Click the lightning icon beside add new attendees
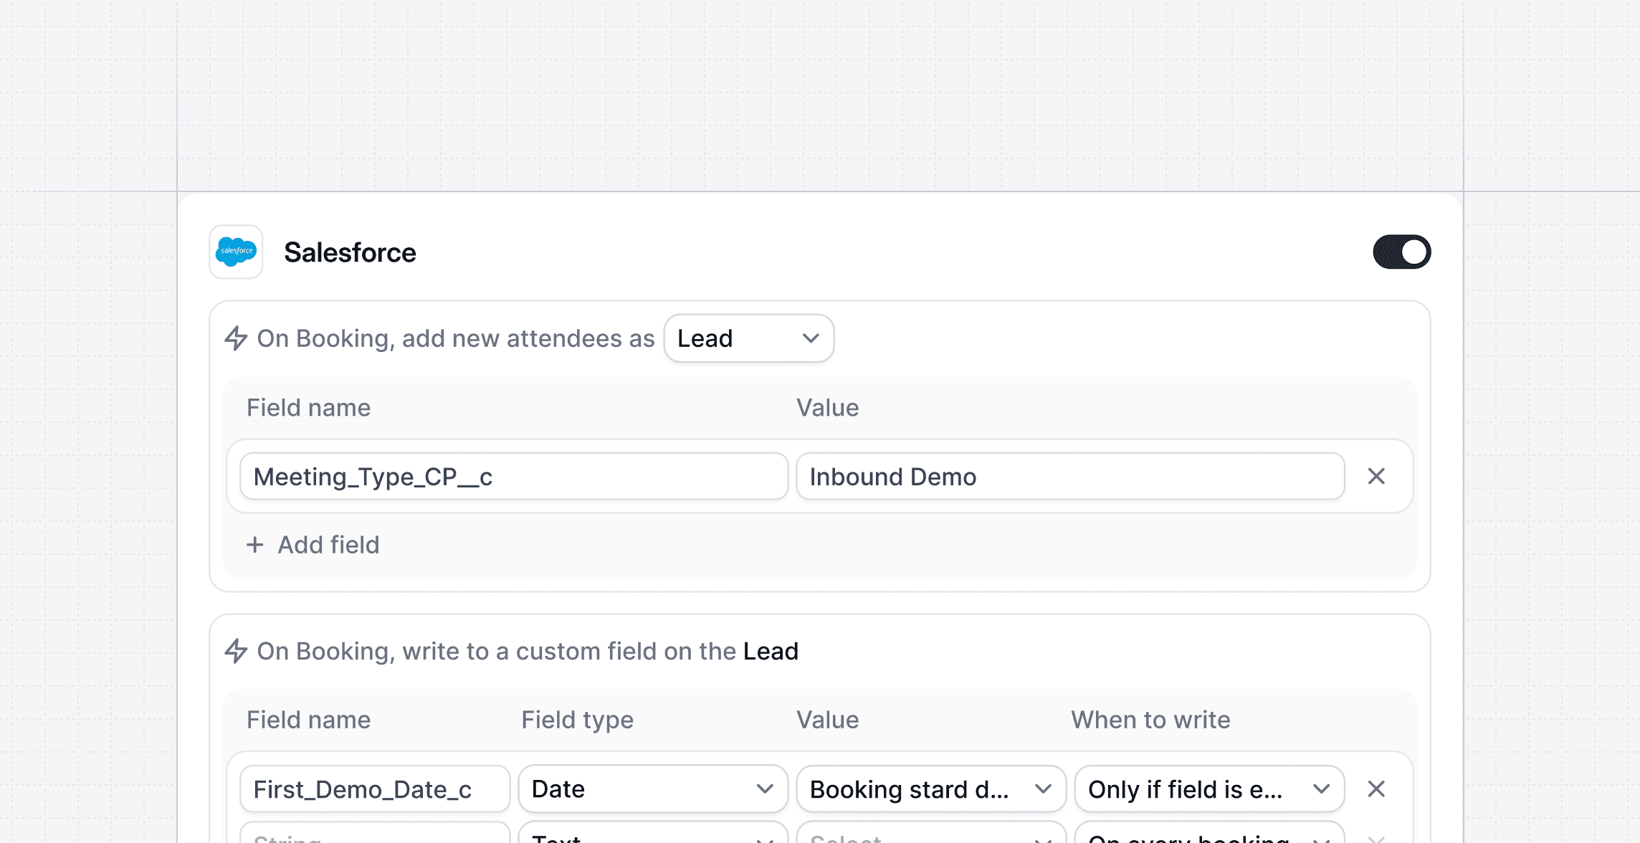The image size is (1640, 843). click(236, 338)
